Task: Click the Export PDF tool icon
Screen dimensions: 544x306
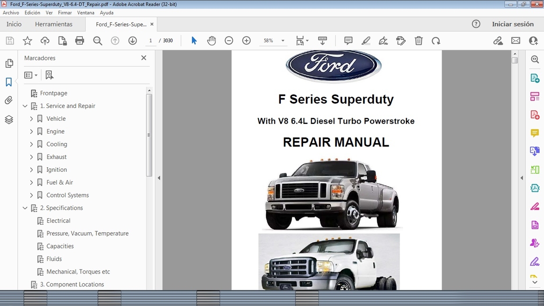Action: coord(535,77)
